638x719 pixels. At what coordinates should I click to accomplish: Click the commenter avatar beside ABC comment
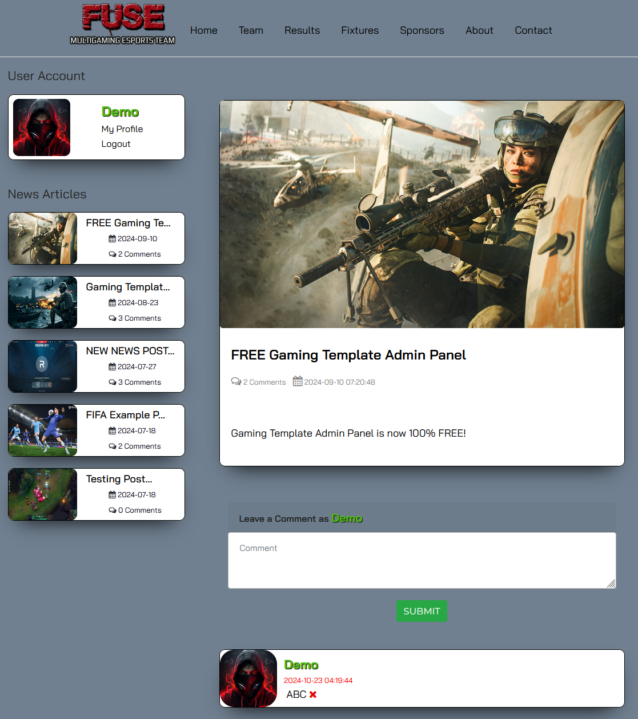pyautogui.click(x=248, y=678)
